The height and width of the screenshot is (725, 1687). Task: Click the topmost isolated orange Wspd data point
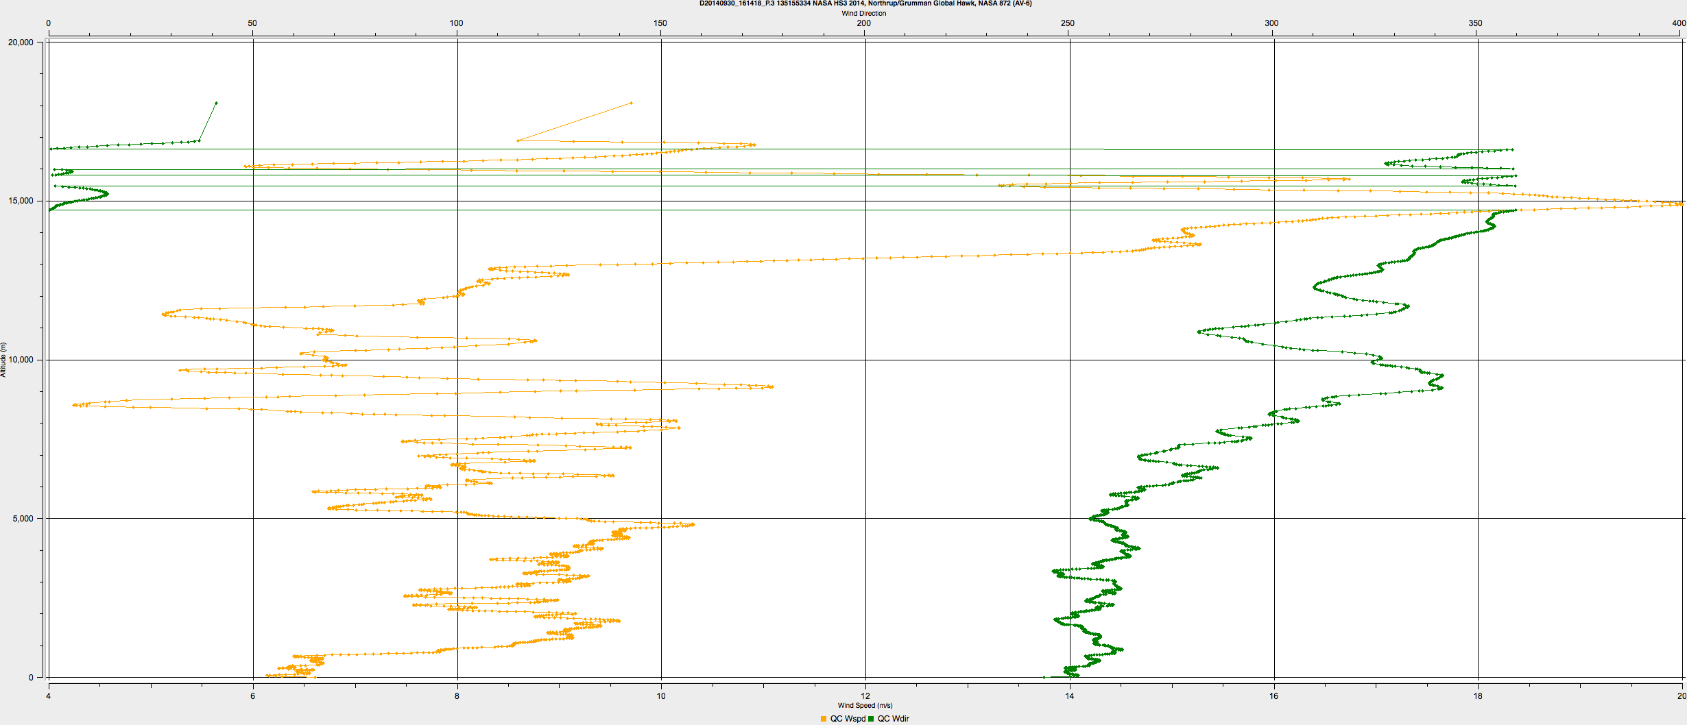point(631,103)
